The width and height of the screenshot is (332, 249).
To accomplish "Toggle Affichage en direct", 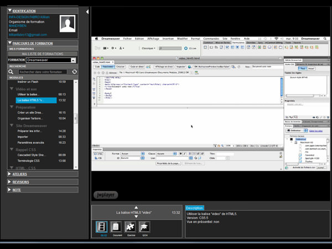I will coord(164,67).
